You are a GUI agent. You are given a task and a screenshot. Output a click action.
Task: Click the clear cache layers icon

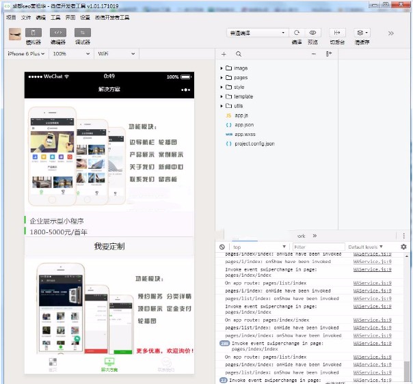click(362, 33)
